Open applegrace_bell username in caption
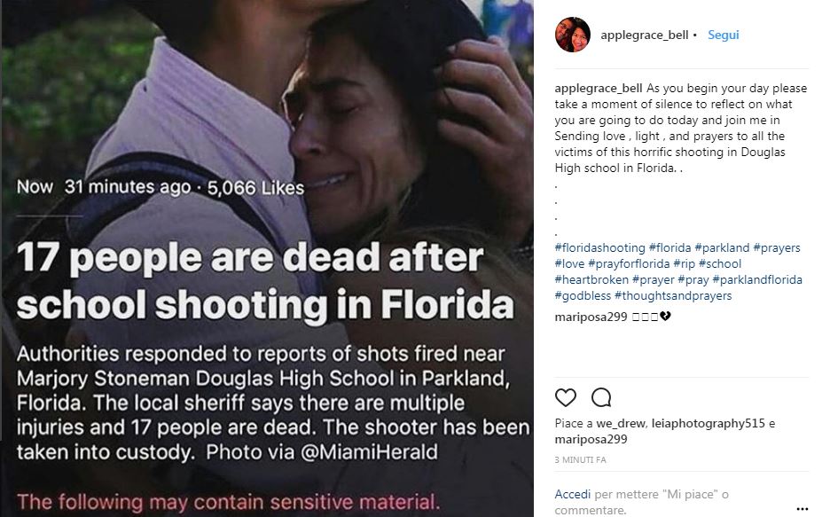 pyautogui.click(x=599, y=89)
